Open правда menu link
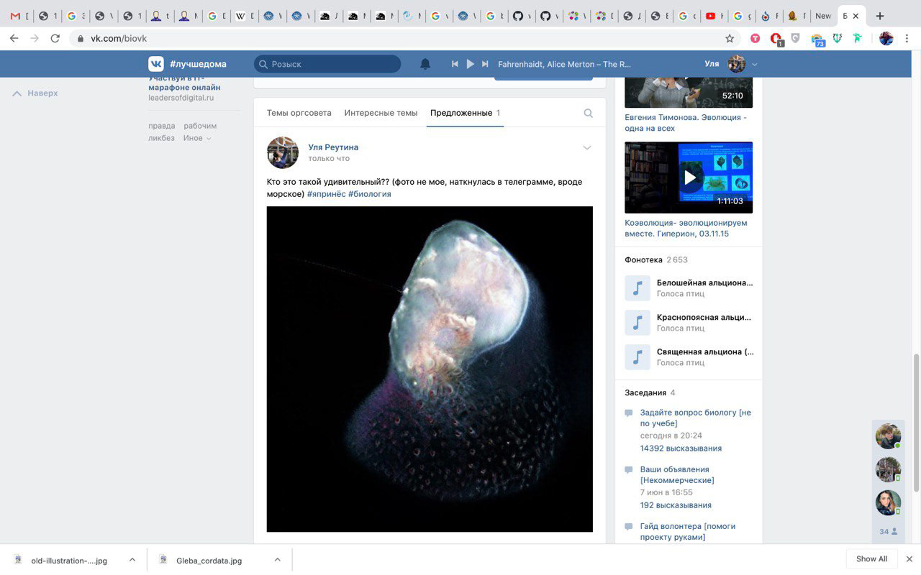 point(162,126)
